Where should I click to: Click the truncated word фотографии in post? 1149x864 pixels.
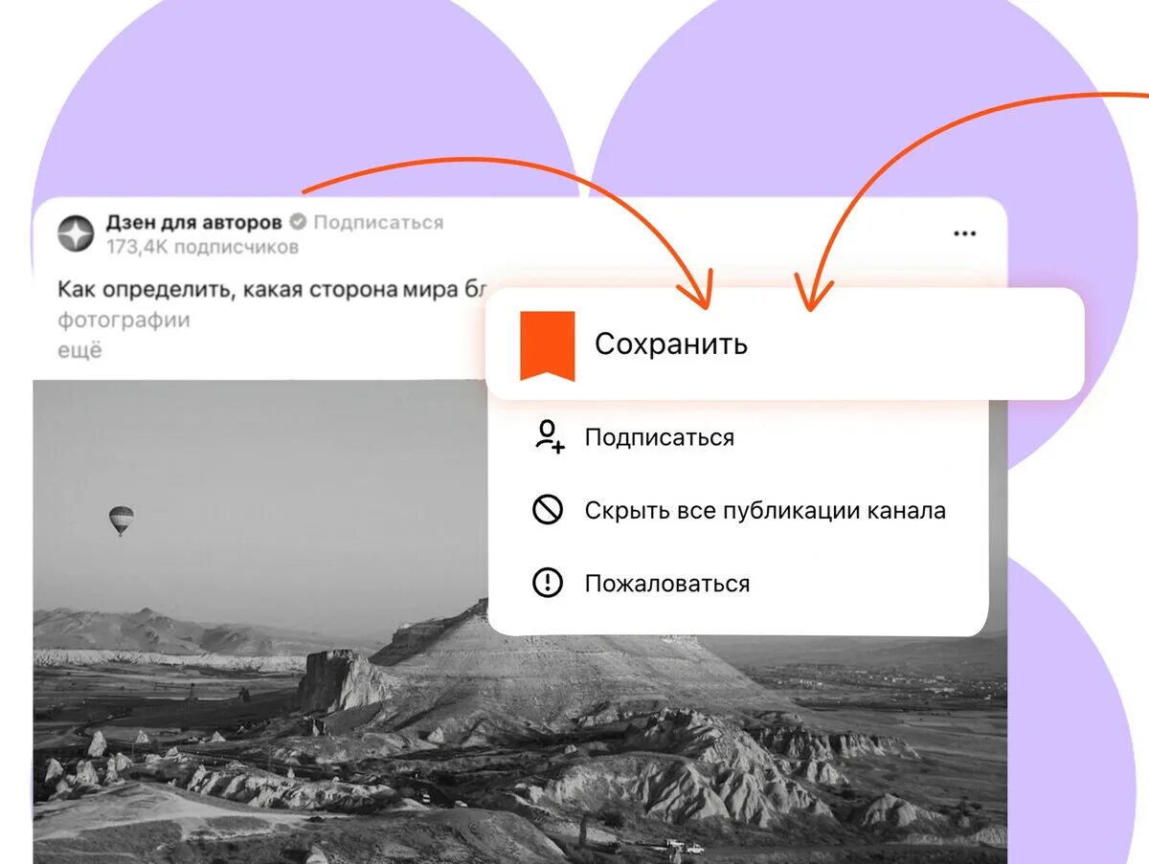(x=124, y=320)
